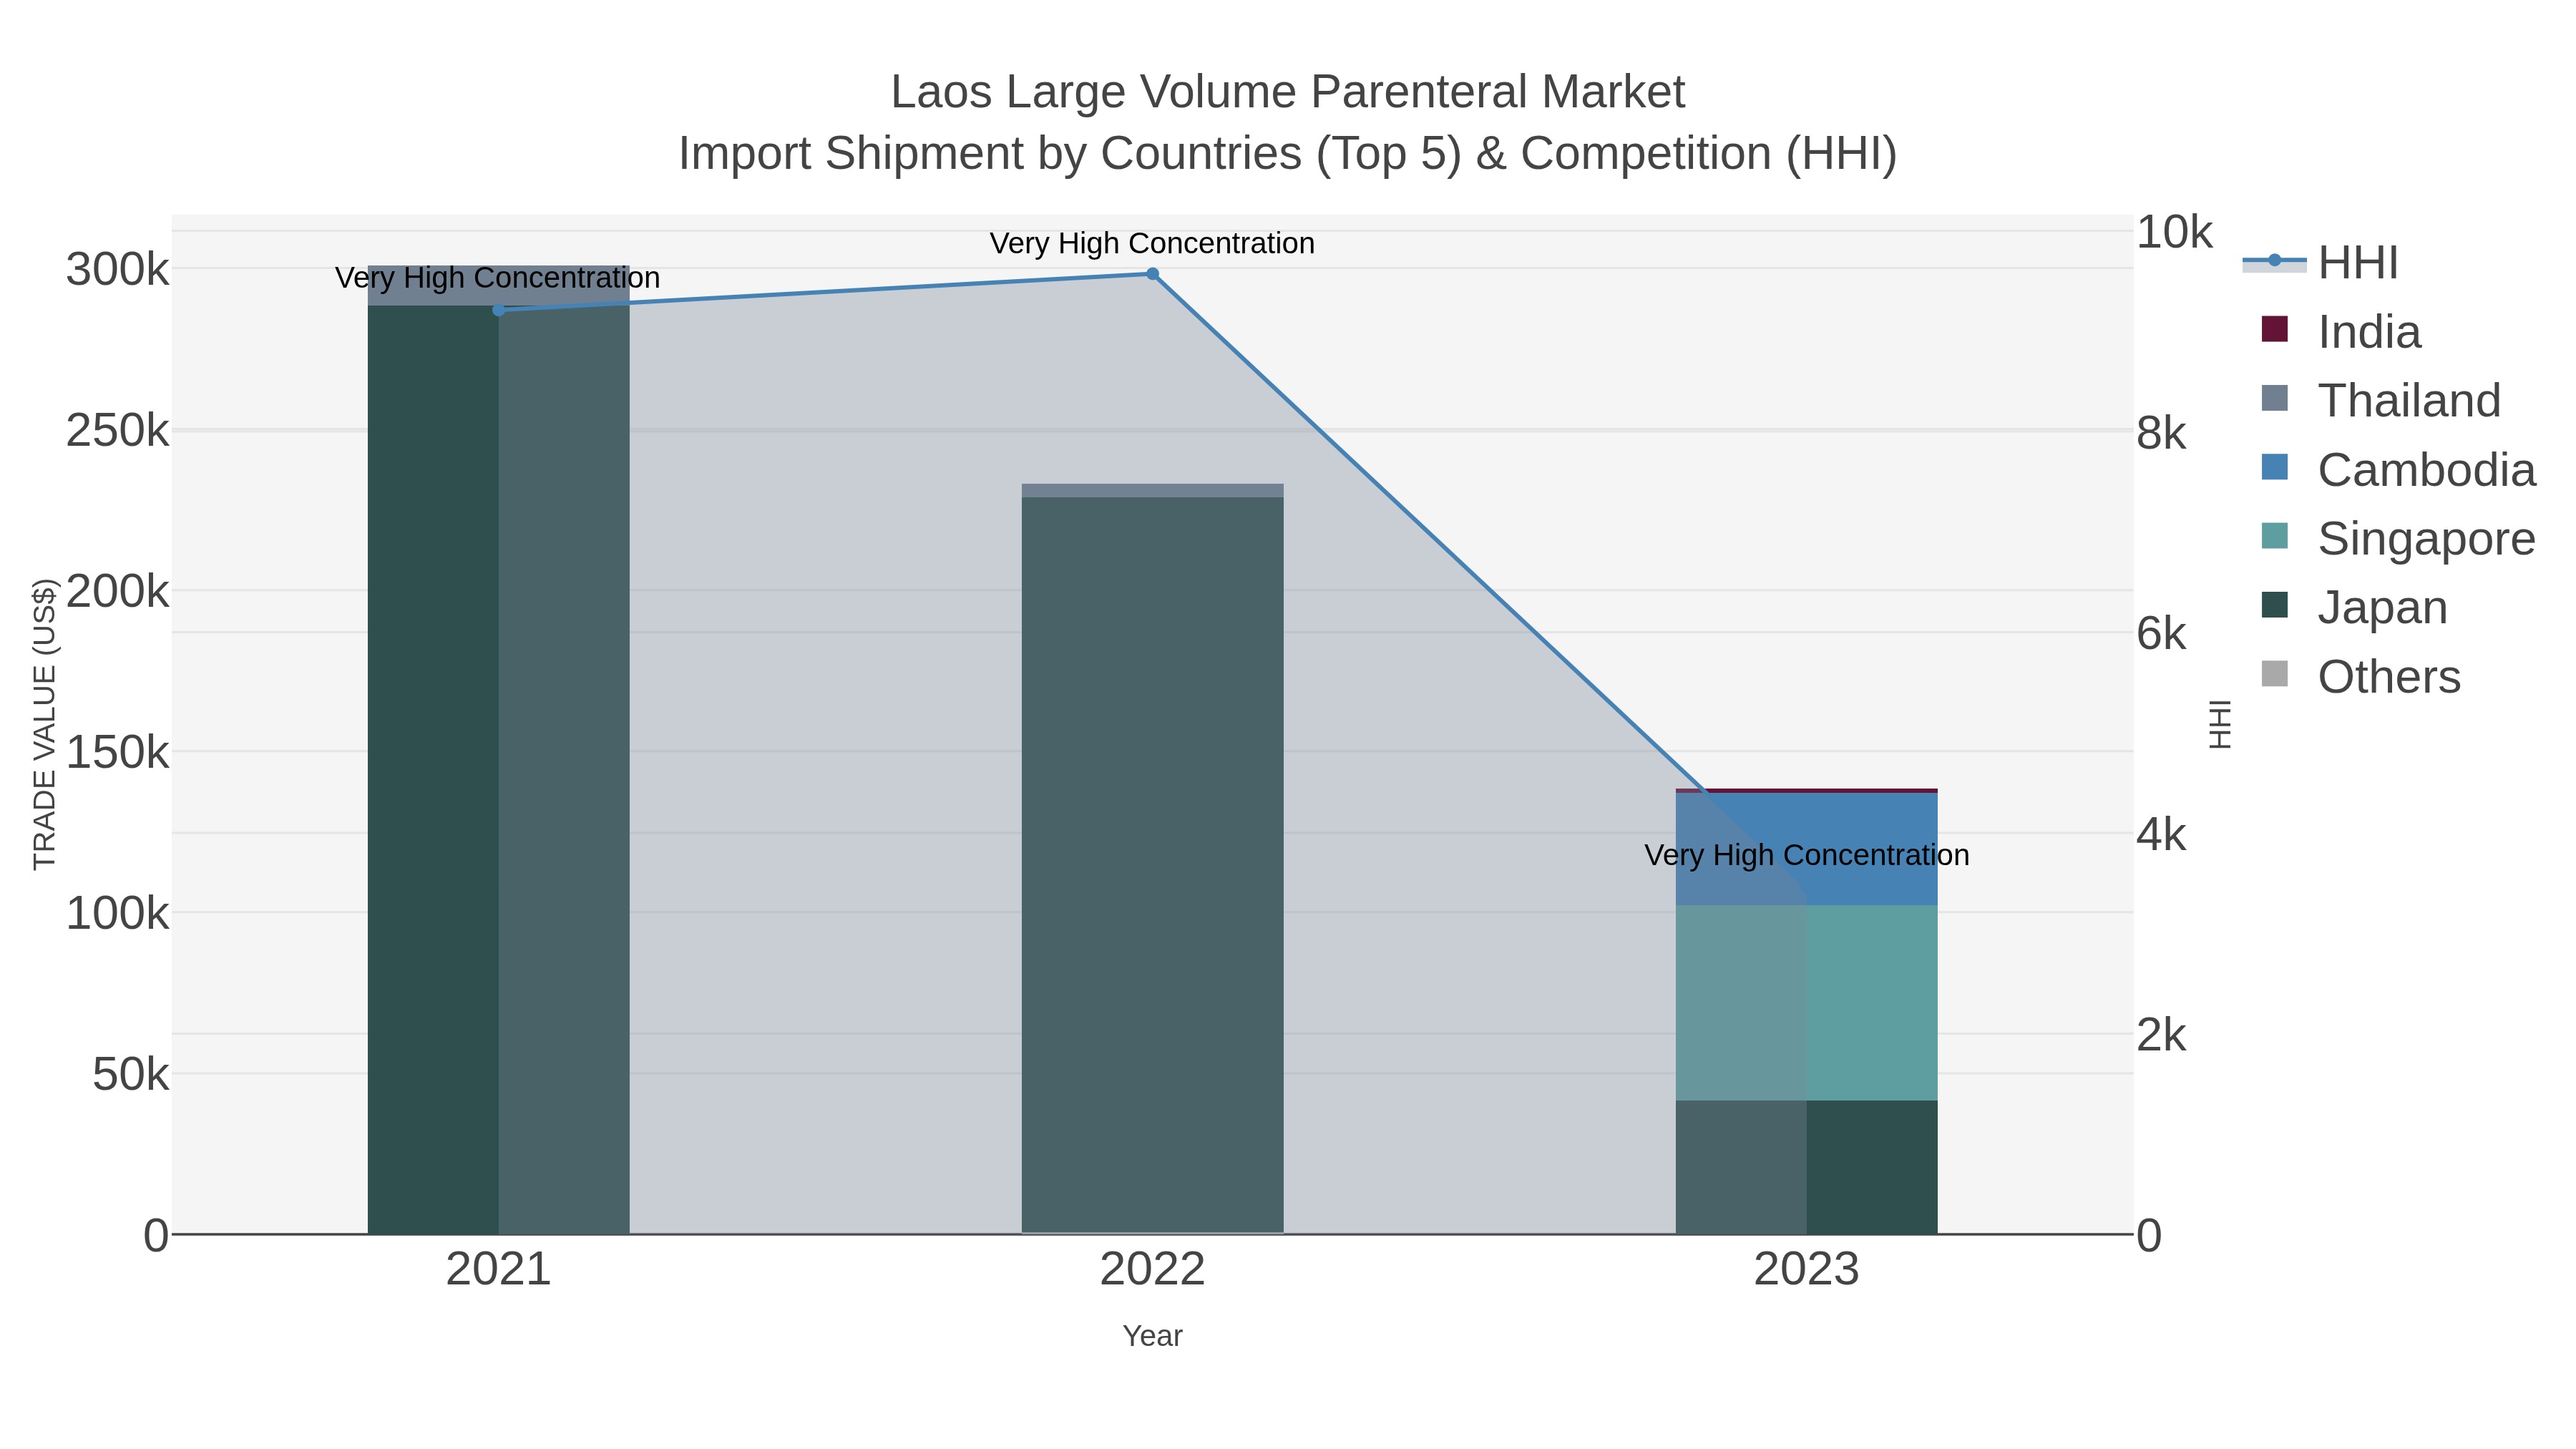The image size is (2576, 1449).
Task: Click the '10k' right axis tick
Action: [x=2175, y=233]
